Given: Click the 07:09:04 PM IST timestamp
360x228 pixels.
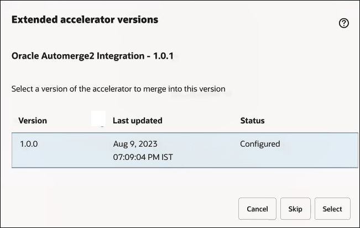Looking at the screenshot, I should tap(142, 157).
